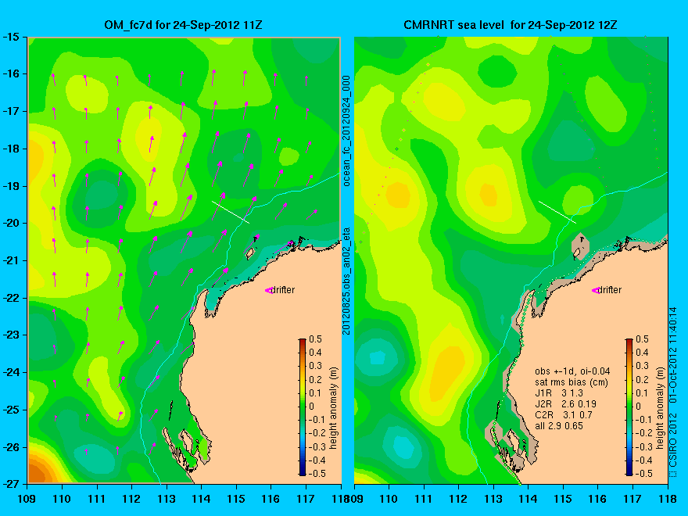This screenshot has height=516, width=688.
Task: Click the left panel title 'OM_fc7d for 24-Sep-2012 11Z'
Action: pos(183,25)
